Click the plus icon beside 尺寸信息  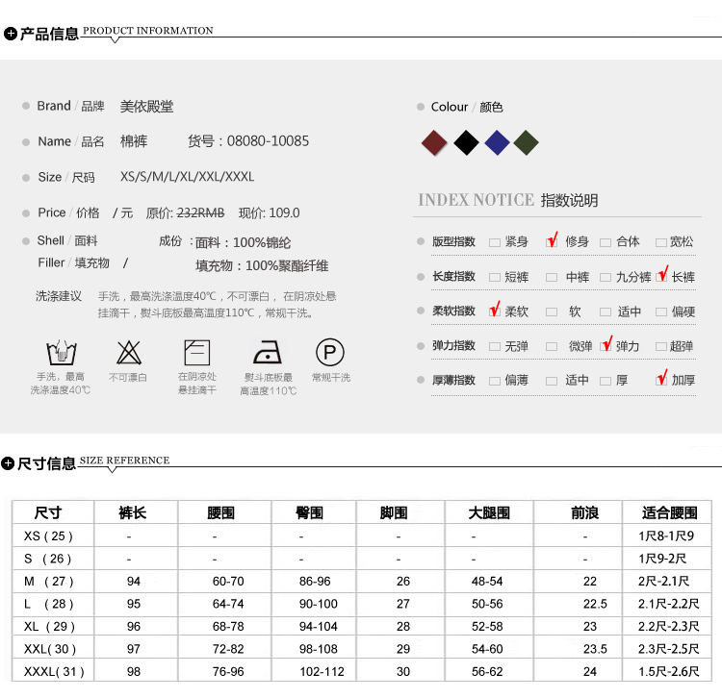point(10,463)
